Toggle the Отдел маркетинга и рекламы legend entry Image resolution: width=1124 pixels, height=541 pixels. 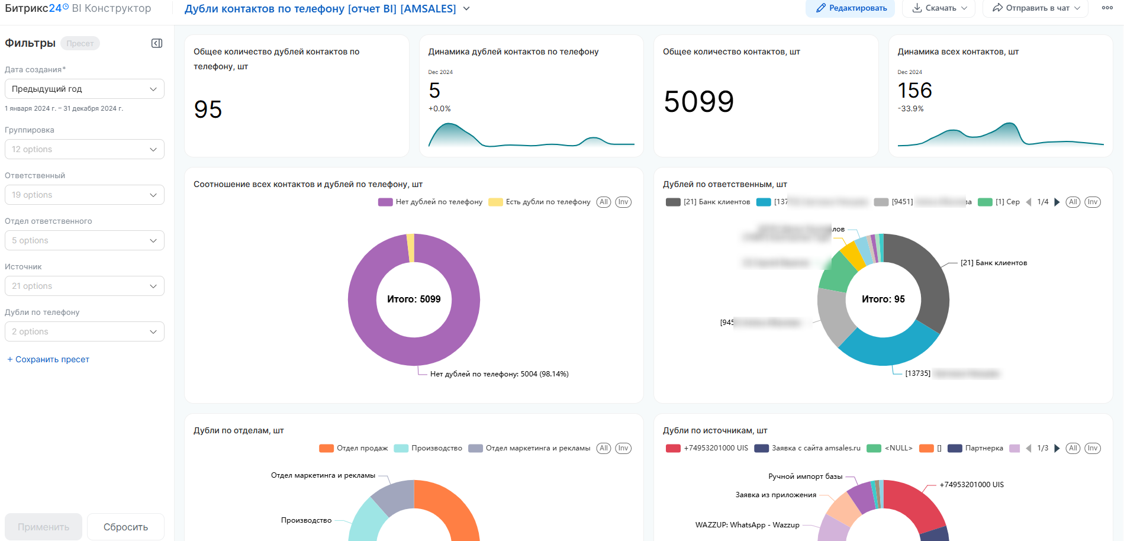(529, 448)
